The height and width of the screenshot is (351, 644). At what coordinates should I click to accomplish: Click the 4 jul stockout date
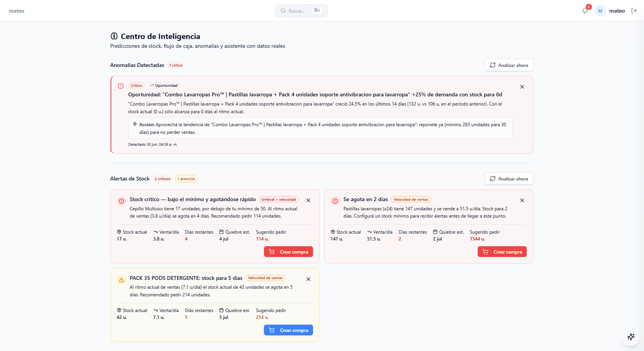(224, 239)
